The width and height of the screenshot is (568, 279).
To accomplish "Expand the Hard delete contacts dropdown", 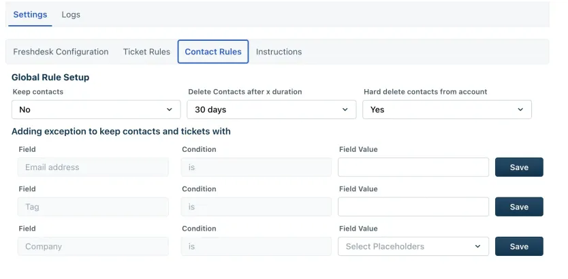I will (447, 110).
